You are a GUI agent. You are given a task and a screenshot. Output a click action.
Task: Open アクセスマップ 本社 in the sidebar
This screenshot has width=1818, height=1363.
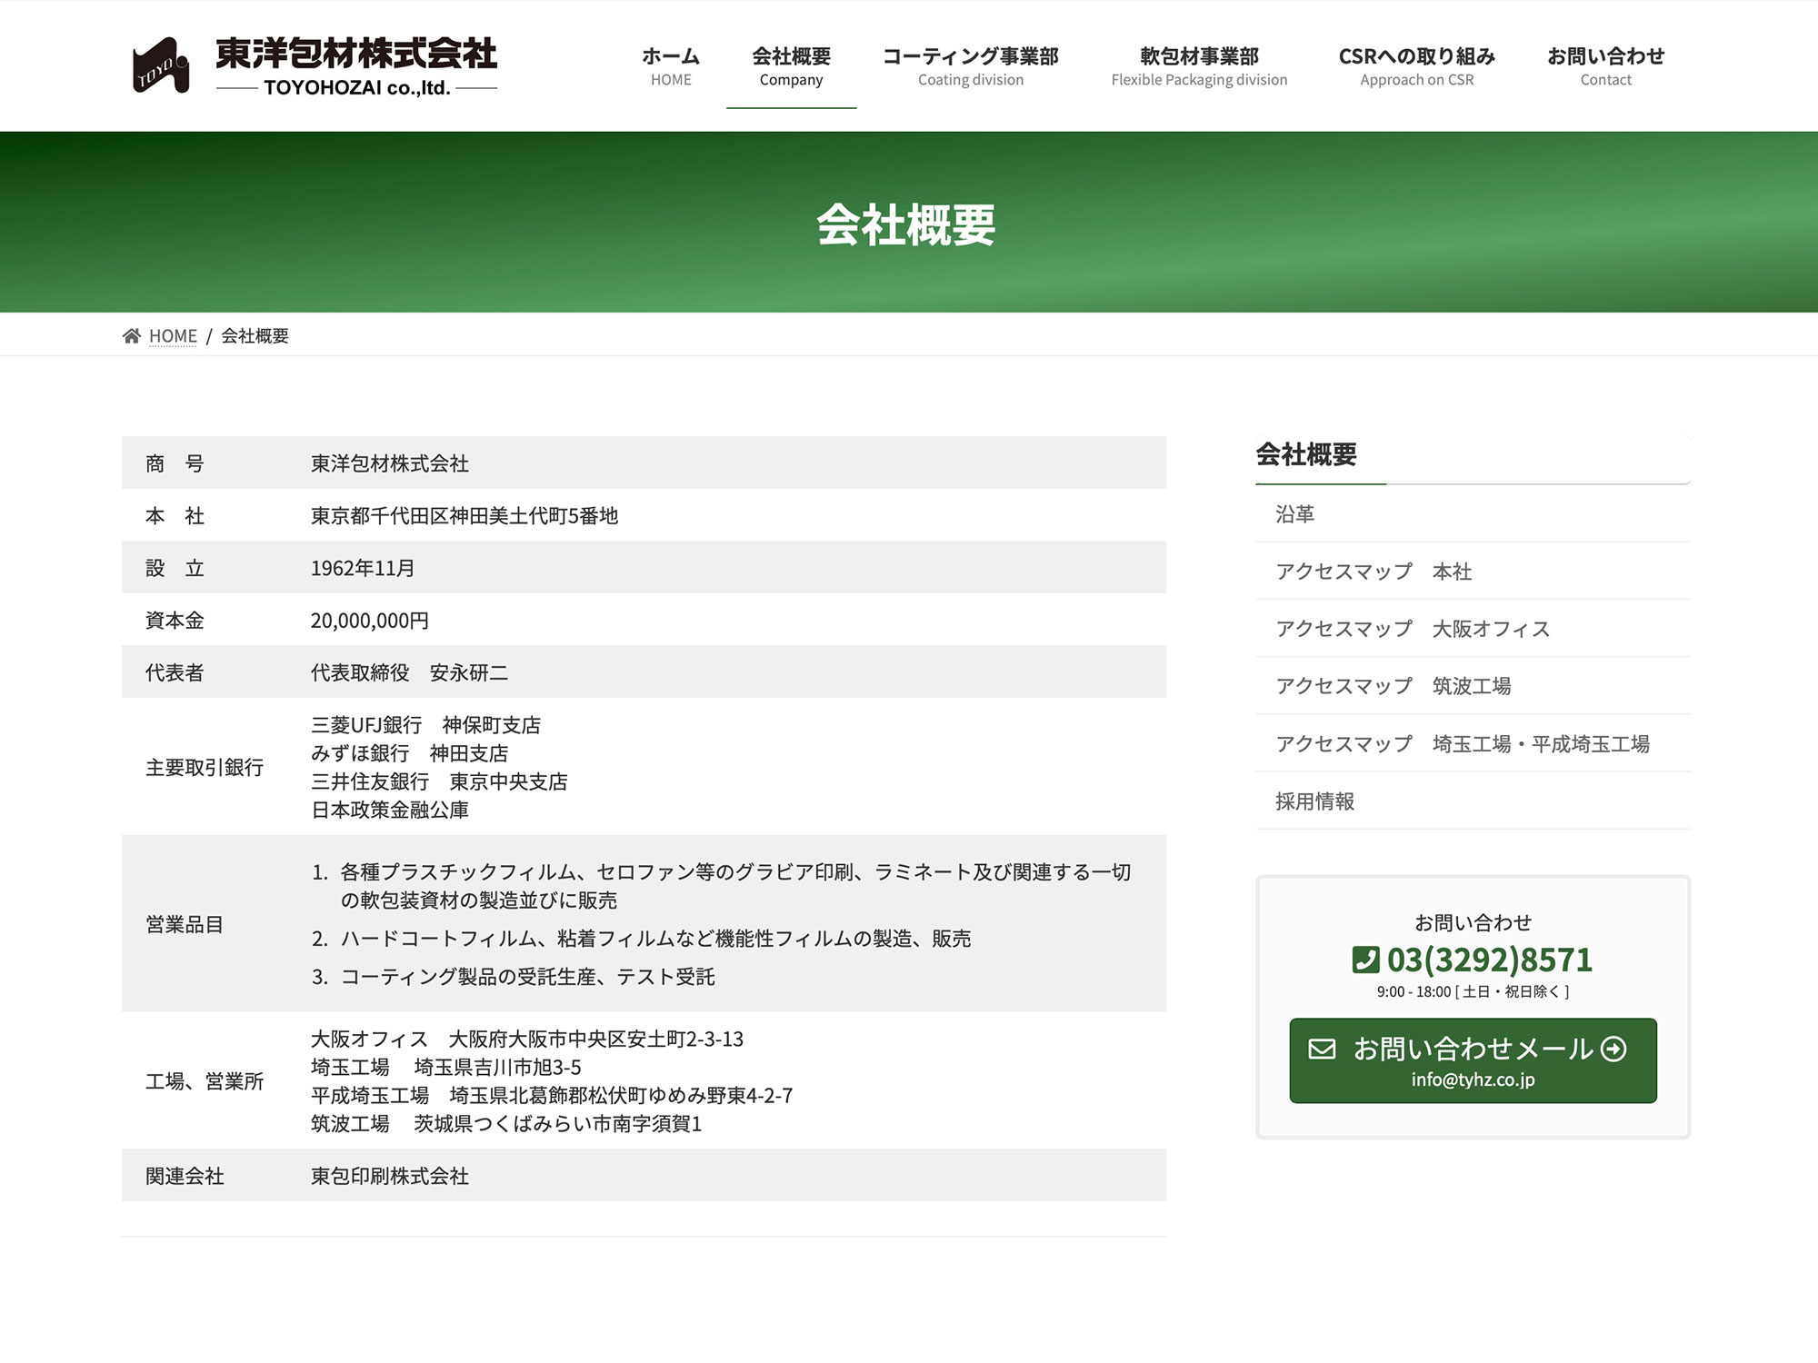coord(1375,572)
